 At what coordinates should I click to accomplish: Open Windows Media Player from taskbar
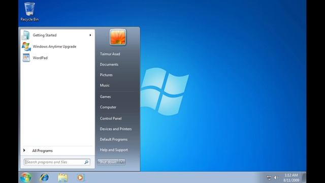coord(80,178)
